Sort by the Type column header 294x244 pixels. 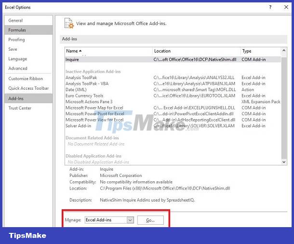coord(261,51)
